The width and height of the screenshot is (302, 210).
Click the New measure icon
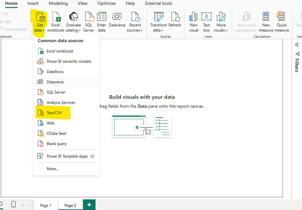[x=266, y=17]
